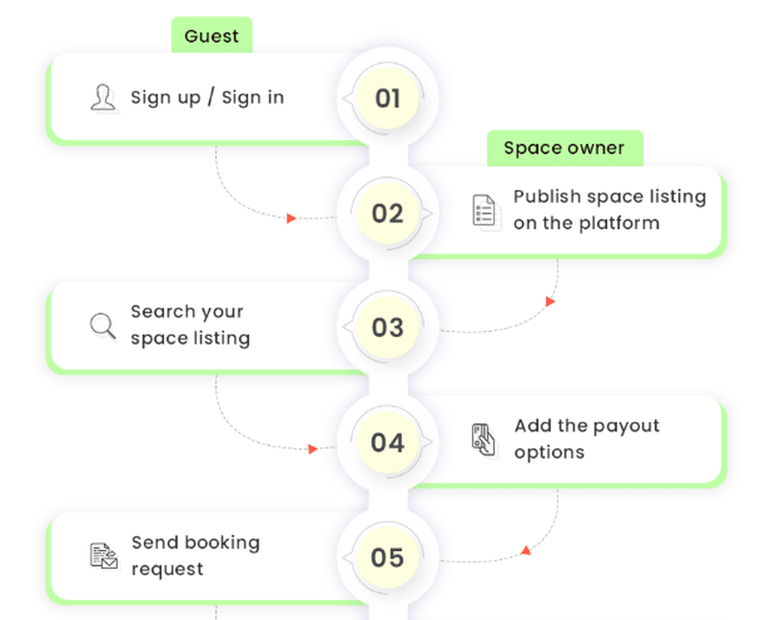
Task: Click the user silhouette icon
Action: click(x=103, y=98)
